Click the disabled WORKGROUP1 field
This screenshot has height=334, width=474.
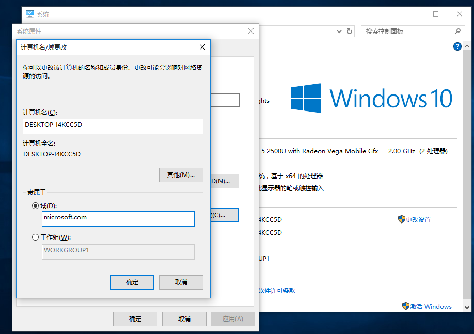pos(118,252)
